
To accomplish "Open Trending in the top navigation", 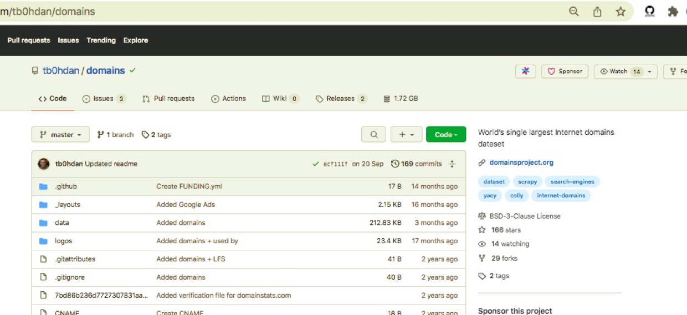I will [x=101, y=40].
